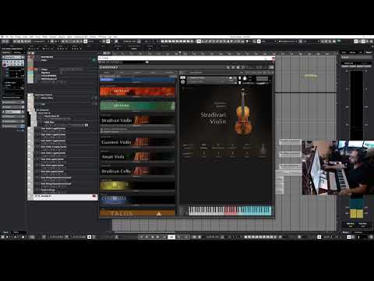Toggle the red record enable button in the Inspector
Screen dimensions: 374x281
point(5,65)
